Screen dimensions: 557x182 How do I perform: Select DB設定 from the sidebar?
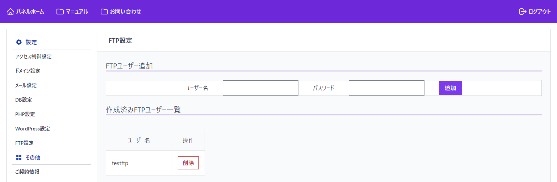(x=24, y=100)
